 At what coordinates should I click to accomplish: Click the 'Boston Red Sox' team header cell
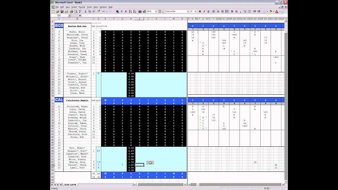77,26
